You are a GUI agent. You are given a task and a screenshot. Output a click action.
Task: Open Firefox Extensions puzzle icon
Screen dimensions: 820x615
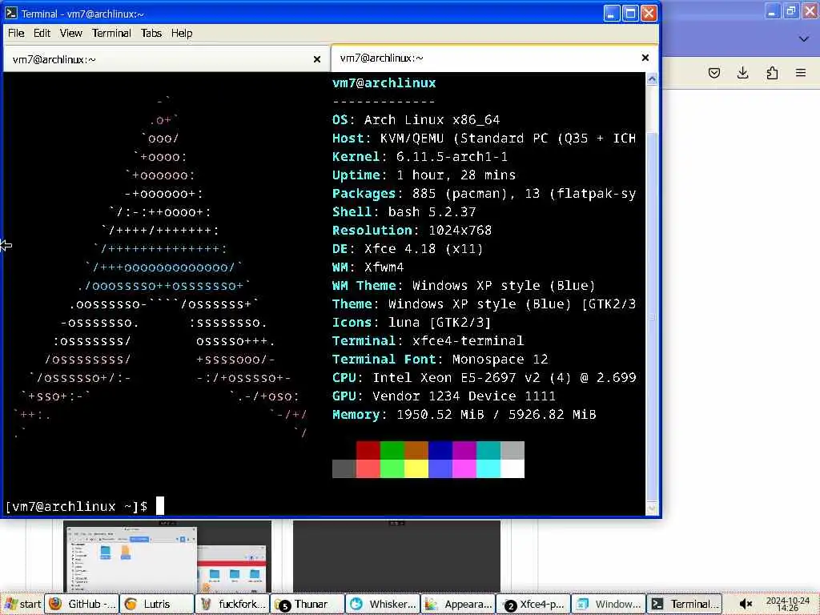[772, 73]
